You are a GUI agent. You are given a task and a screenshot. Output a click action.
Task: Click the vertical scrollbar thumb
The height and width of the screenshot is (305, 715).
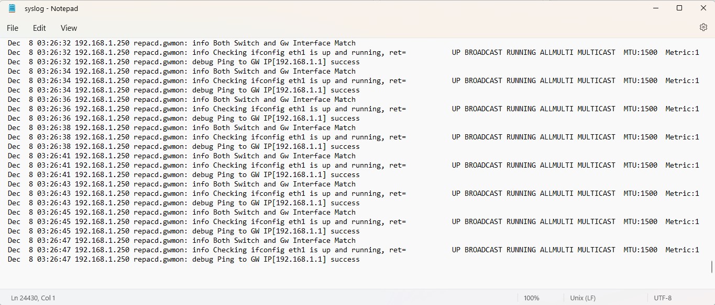712,266
